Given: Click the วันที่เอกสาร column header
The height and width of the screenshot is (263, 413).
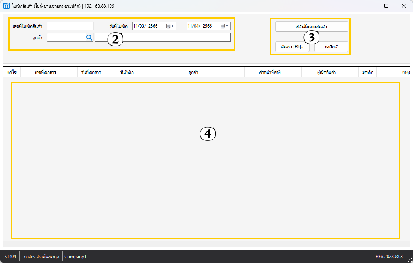Looking at the screenshot, I should point(91,72).
